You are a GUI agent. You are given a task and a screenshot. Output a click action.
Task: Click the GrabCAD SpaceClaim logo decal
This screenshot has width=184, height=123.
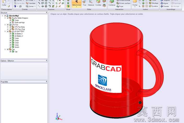(106, 75)
